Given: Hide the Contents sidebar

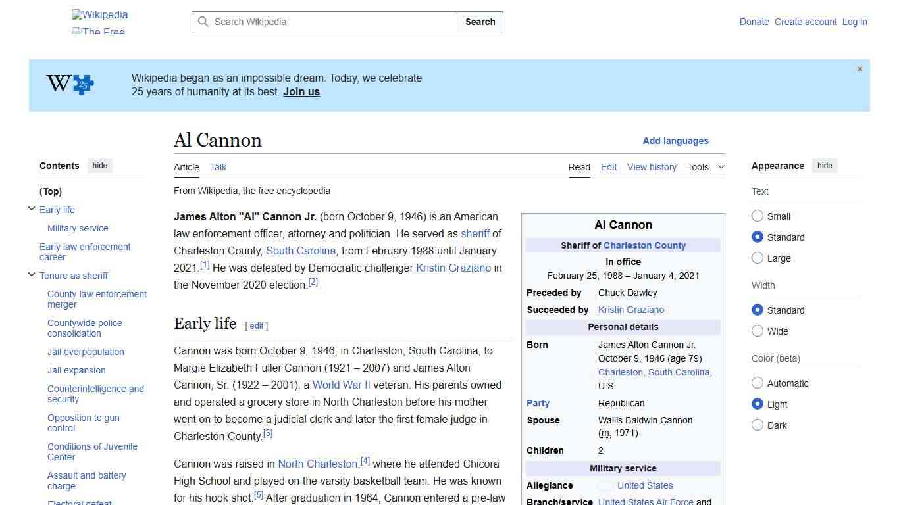Looking at the screenshot, I should click(99, 165).
